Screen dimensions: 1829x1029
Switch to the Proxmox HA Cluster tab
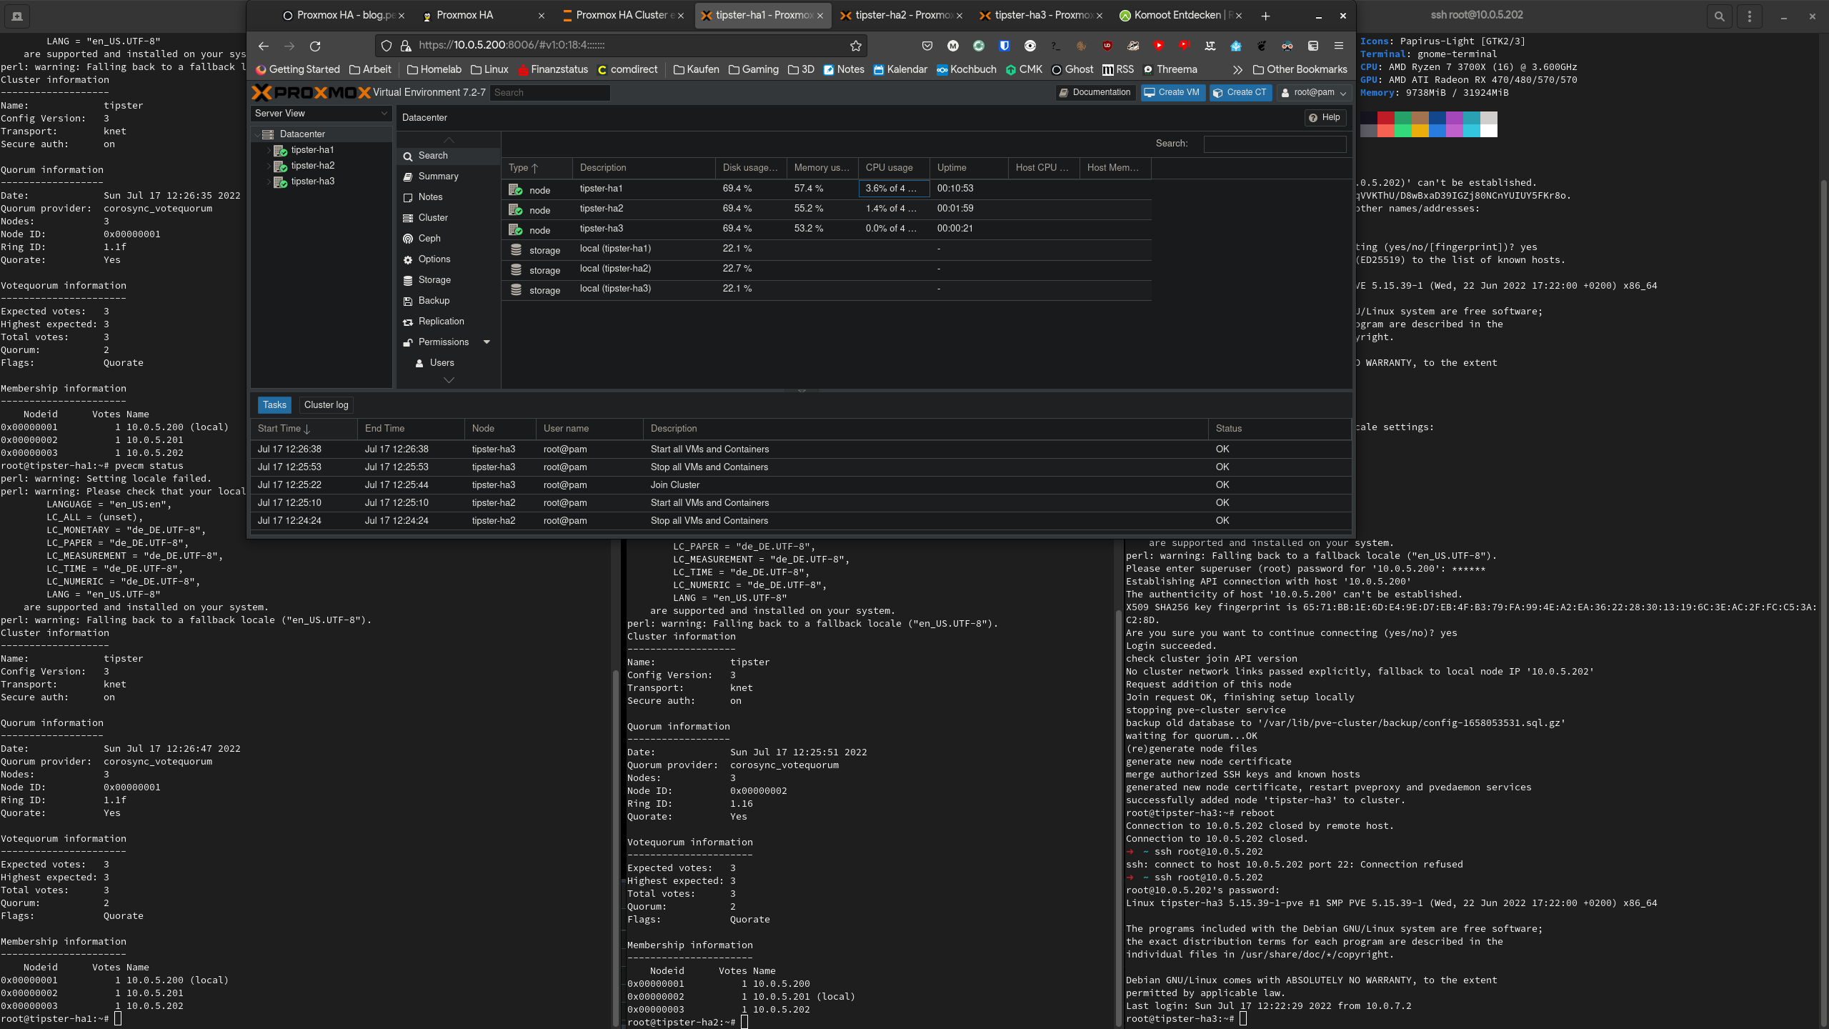point(622,16)
